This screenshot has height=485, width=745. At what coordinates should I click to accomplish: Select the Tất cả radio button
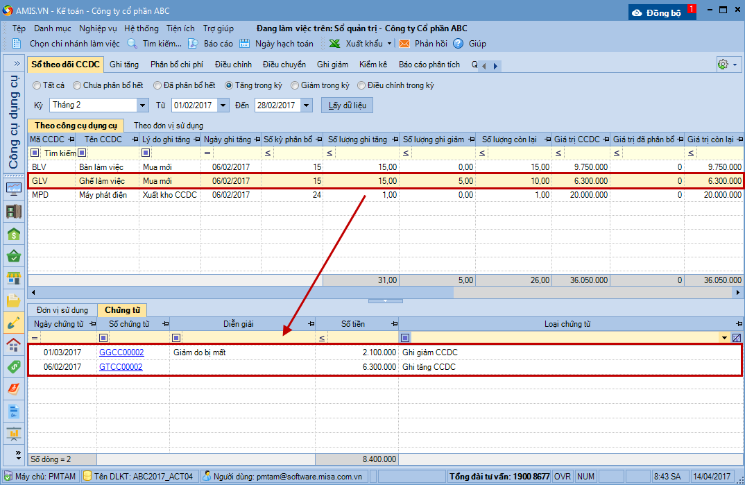pyautogui.click(x=36, y=85)
